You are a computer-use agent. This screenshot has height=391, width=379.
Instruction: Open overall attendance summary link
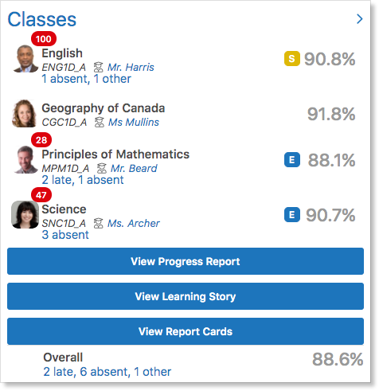(107, 372)
